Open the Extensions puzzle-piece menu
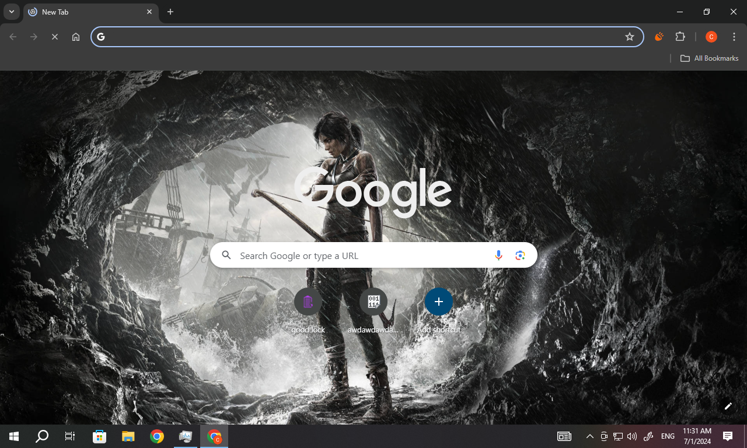Image resolution: width=747 pixels, height=448 pixels. 680,37
